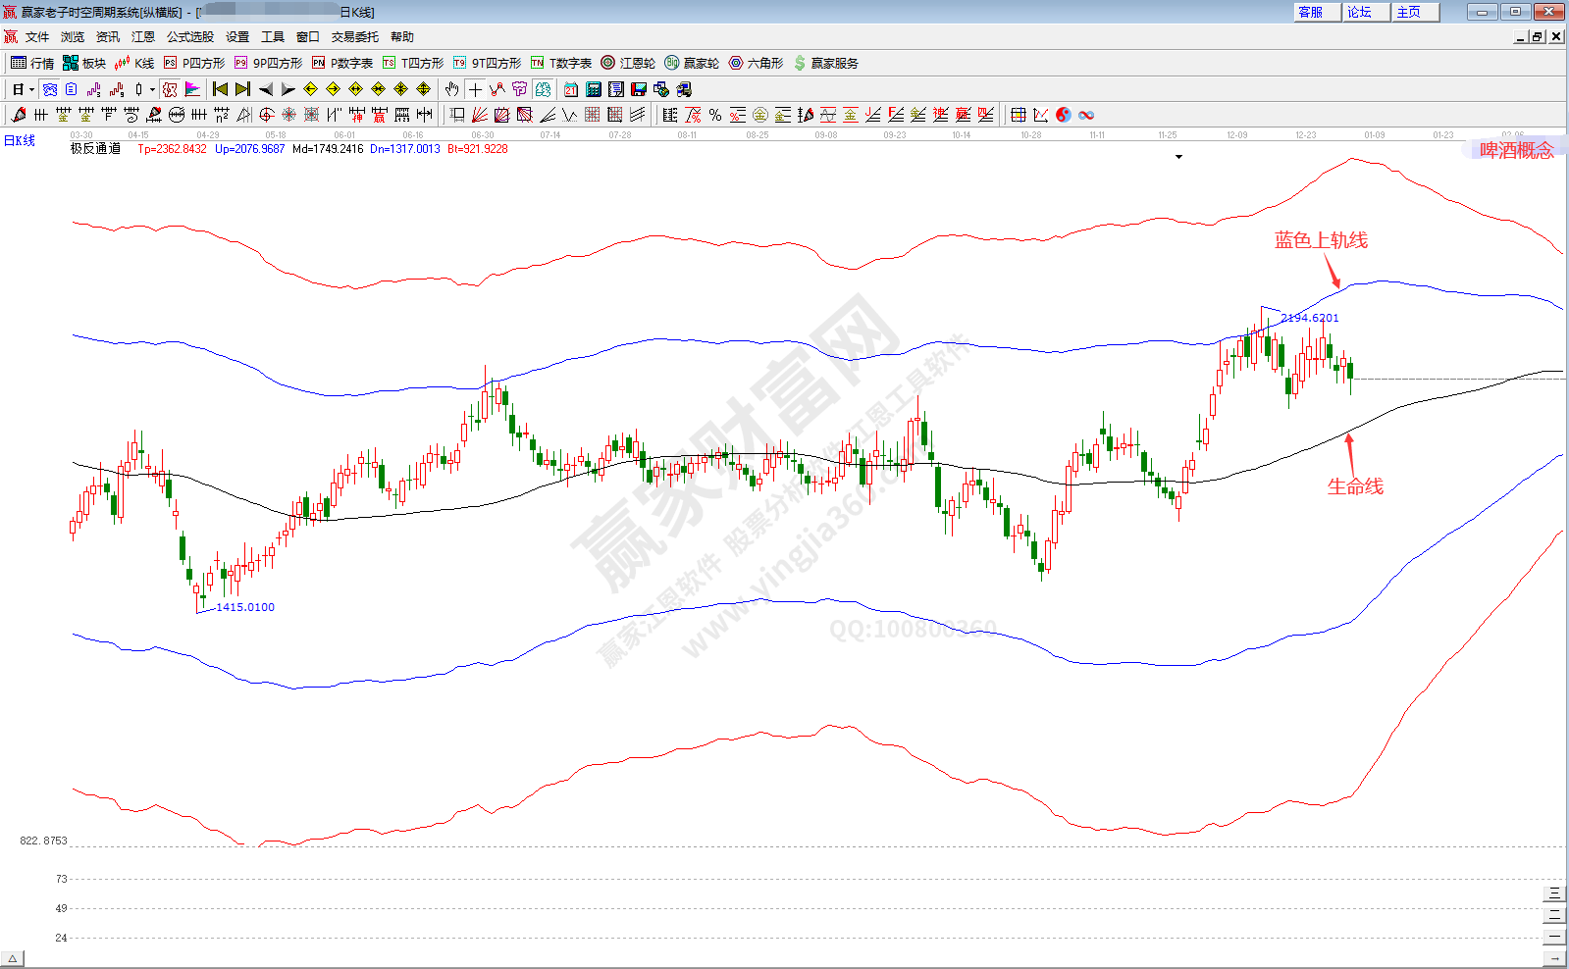Open the 行情 market quotes view

[x=31, y=63]
